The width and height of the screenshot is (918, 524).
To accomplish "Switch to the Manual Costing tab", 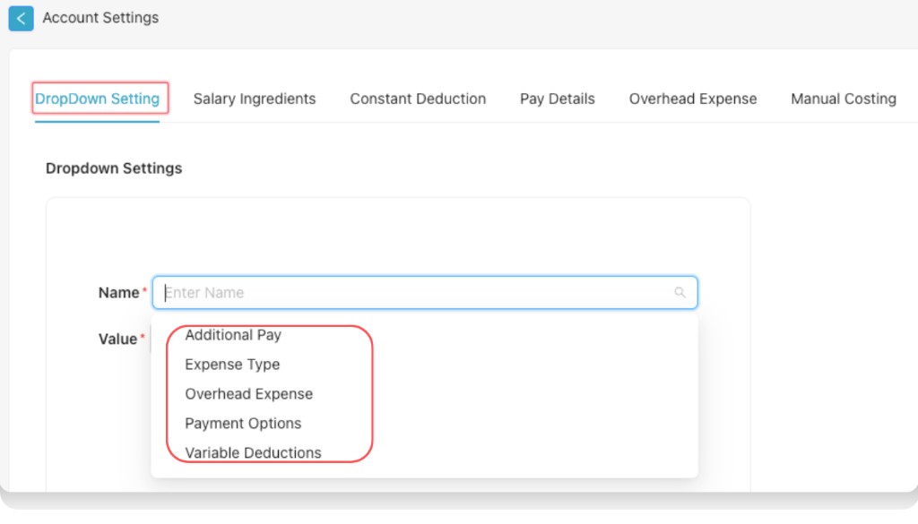I will tap(843, 99).
